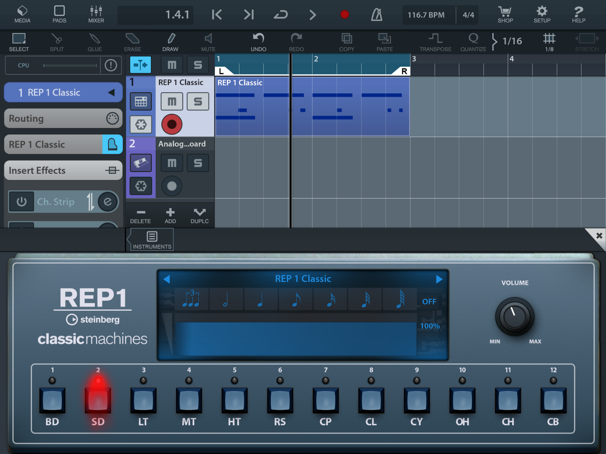Open REP 1 Classic instrument editor icon
This screenshot has width=606, height=454.
pos(112,144)
